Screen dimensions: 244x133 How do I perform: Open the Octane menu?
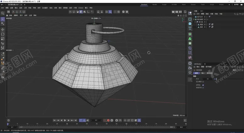click(81, 8)
